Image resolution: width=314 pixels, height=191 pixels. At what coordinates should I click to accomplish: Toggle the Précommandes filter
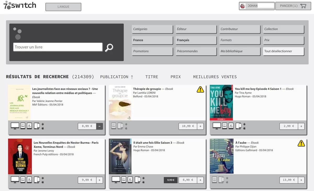pos(196,51)
